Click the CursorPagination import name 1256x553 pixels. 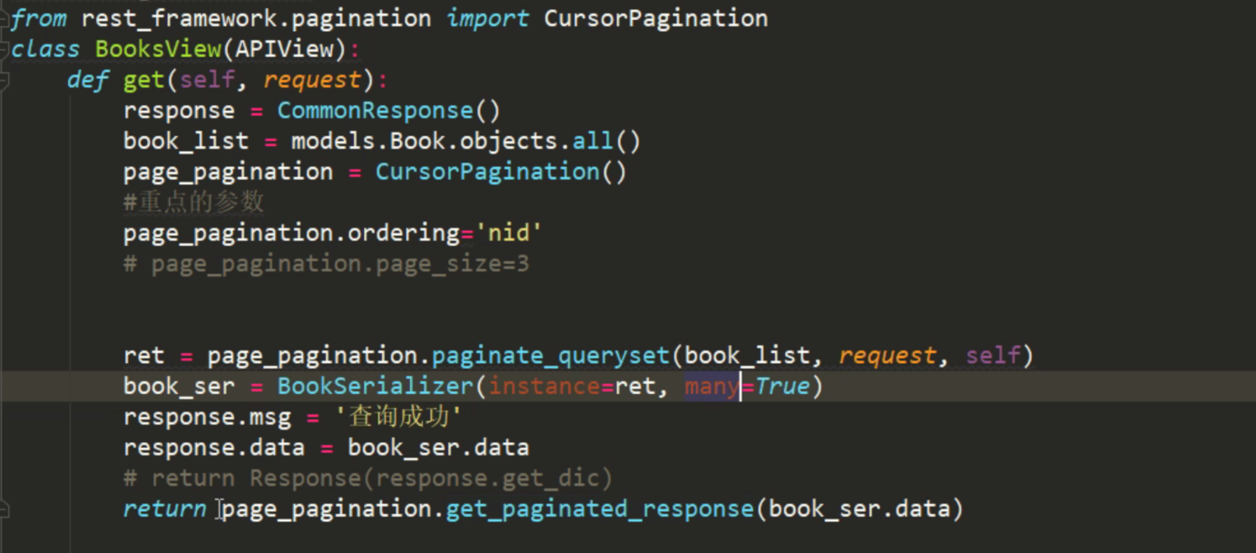click(x=655, y=18)
